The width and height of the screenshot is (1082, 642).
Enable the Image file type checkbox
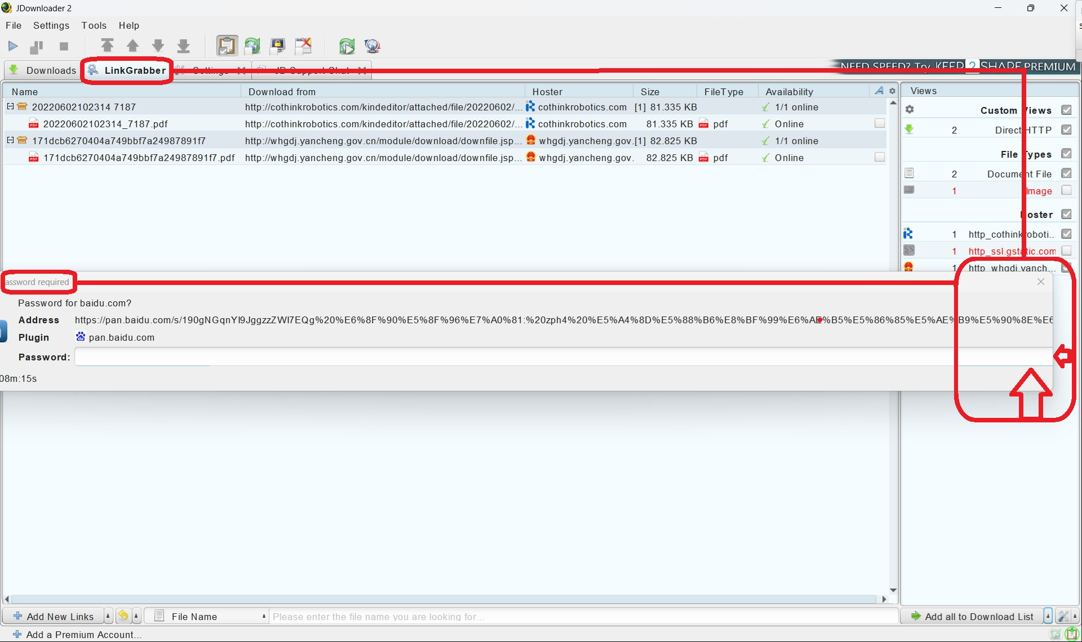pyautogui.click(x=1066, y=190)
